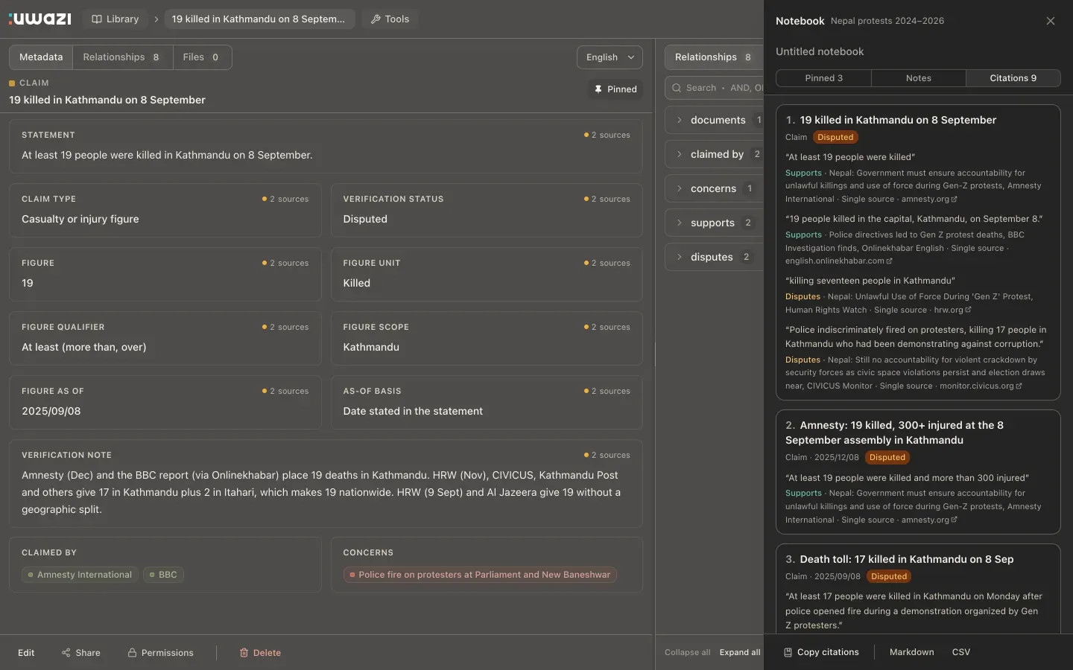The image size is (1073, 670).
Task: Toggle the Pinned button for this claim
Action: [x=615, y=89]
